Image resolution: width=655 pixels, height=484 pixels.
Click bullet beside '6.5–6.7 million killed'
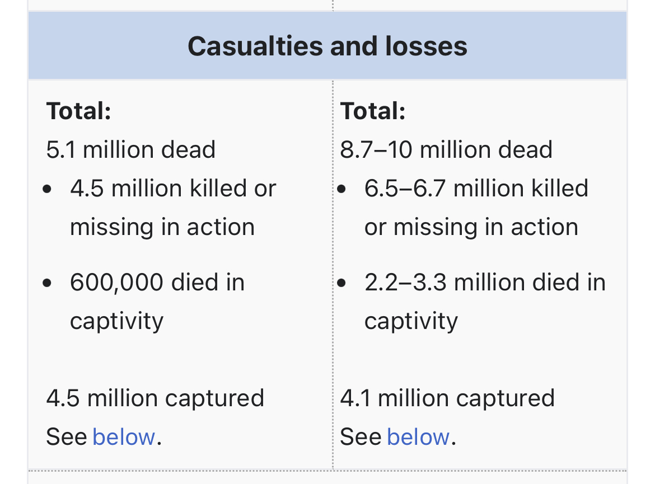342,189
